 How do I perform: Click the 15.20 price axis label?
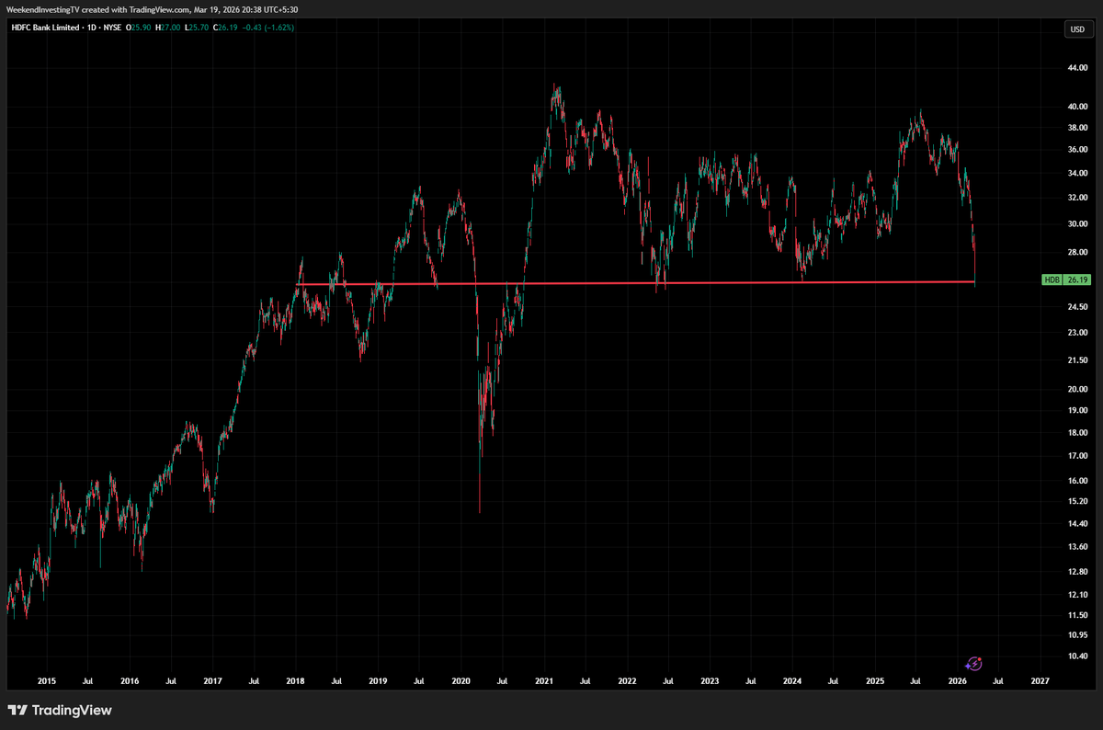point(1076,502)
